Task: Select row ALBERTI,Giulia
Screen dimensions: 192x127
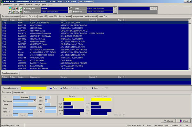Action: click(95, 28)
